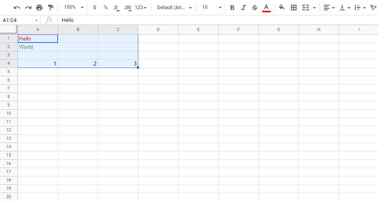Format as percent with the % icon
The height and width of the screenshot is (201, 378).
click(x=105, y=8)
